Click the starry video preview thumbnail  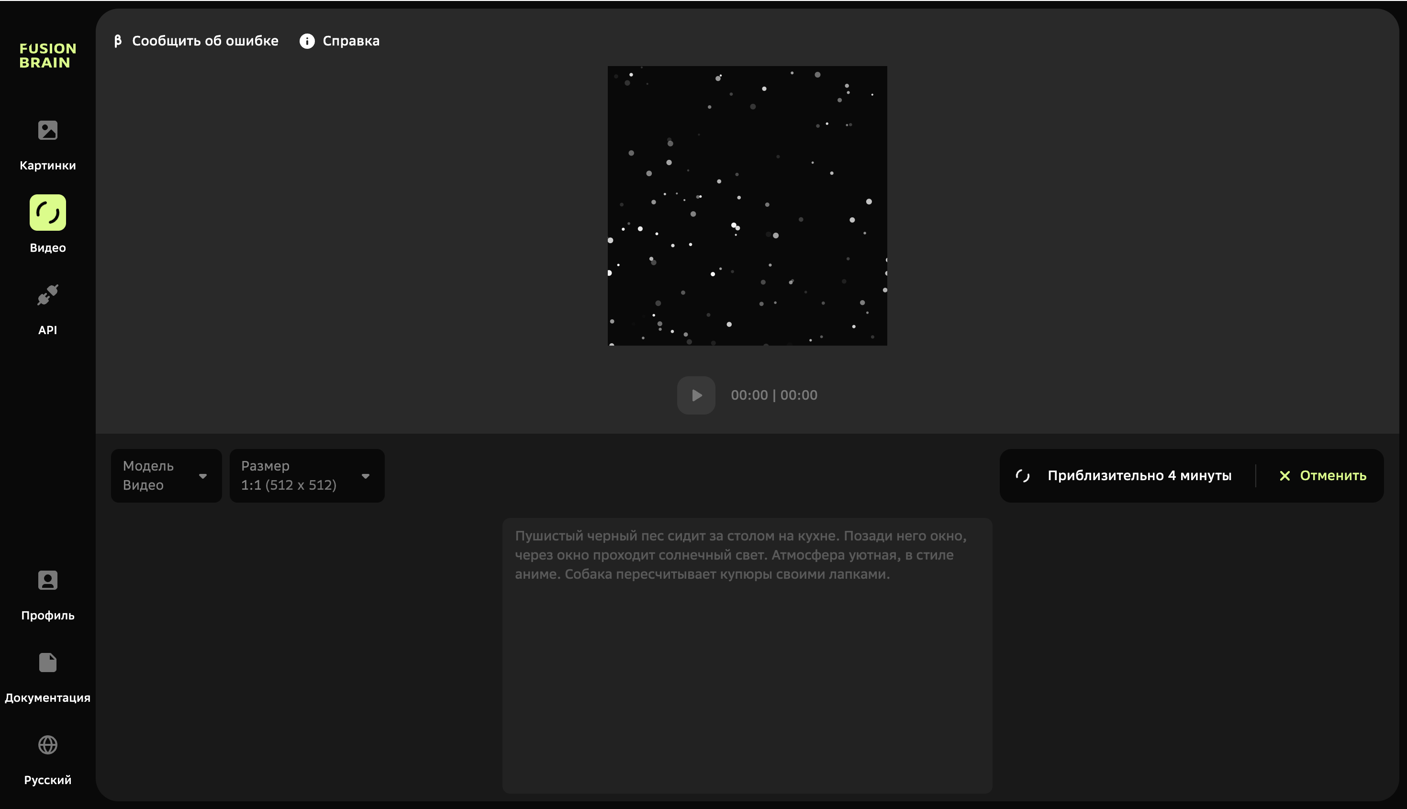point(747,205)
